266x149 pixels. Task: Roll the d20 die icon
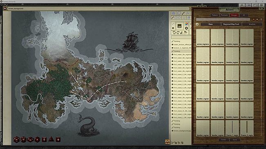(x=16, y=140)
